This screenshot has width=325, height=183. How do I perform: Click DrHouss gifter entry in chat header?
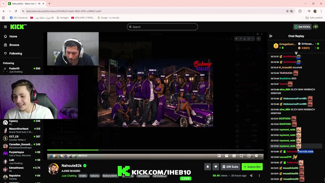point(308,44)
